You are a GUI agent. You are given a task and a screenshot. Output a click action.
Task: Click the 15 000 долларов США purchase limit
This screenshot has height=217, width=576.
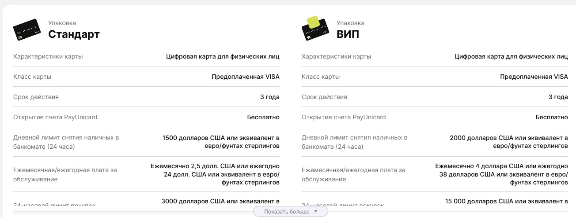click(x=507, y=202)
